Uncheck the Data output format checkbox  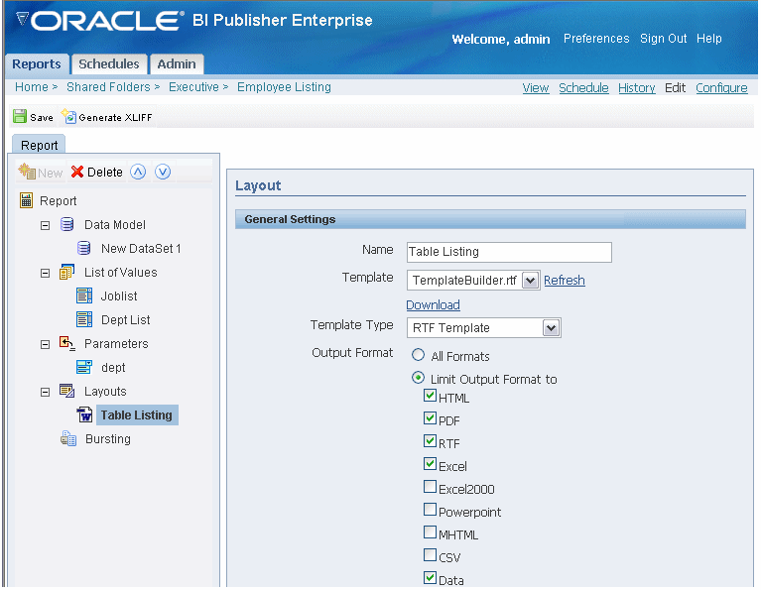(430, 578)
